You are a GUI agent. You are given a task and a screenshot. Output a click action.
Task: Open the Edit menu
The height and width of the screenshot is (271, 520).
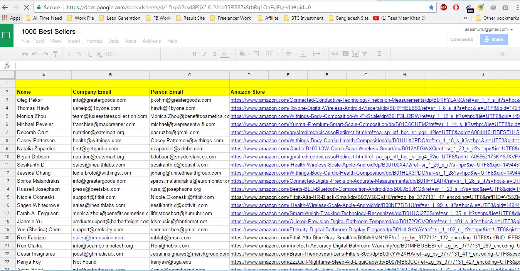click(x=40, y=41)
